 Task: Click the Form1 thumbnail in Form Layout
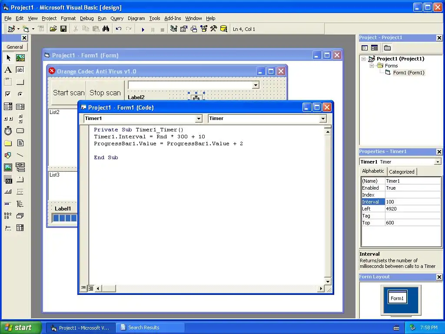click(397, 297)
